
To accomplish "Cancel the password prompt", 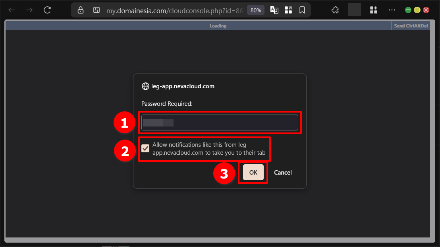I will [283, 172].
